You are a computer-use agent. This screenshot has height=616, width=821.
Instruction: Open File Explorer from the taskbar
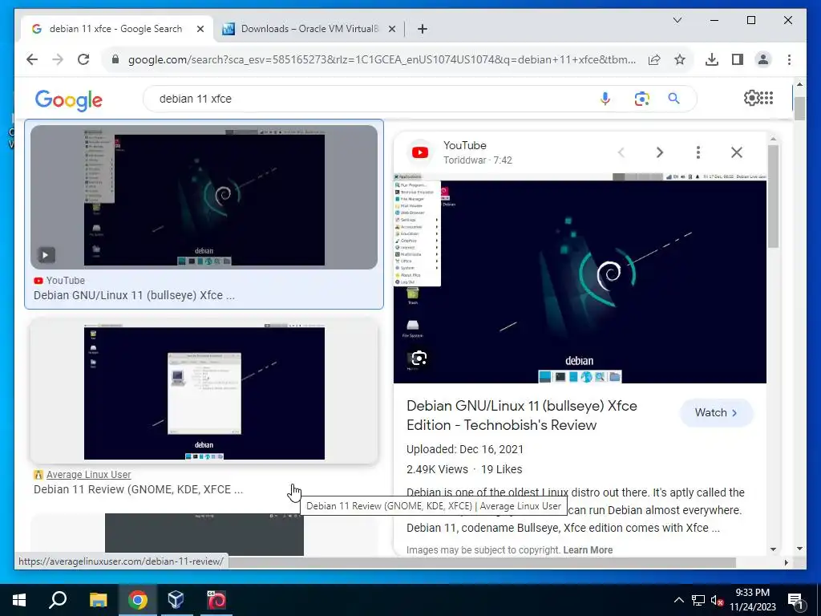(x=98, y=600)
